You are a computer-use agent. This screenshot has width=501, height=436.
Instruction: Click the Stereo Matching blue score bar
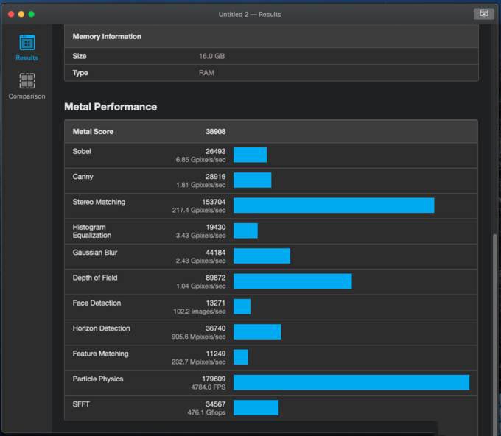click(334, 205)
